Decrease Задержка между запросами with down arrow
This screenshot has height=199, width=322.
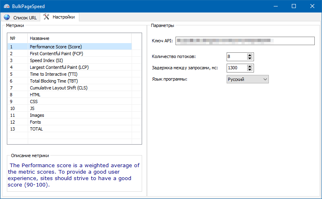(x=250, y=70)
